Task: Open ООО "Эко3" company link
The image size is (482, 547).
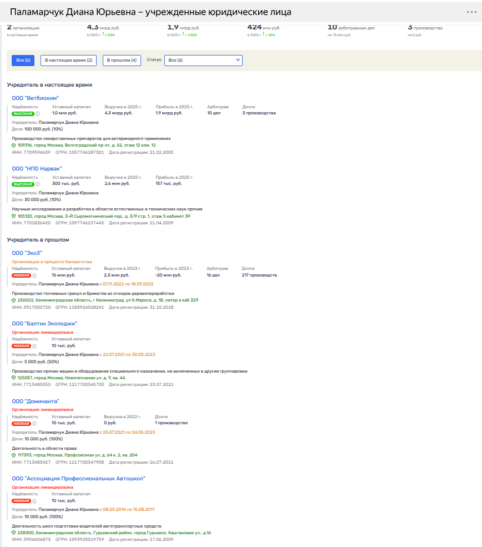Action: [x=27, y=253]
